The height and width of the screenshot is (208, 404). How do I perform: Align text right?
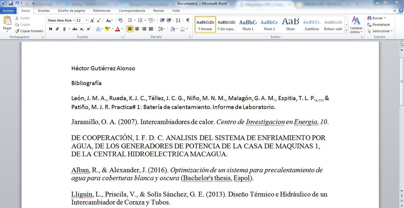[x=144, y=29]
